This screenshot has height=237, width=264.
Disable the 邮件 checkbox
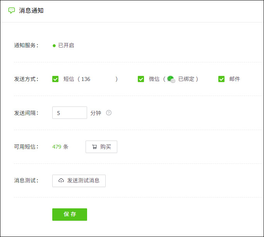pyautogui.click(x=221, y=79)
